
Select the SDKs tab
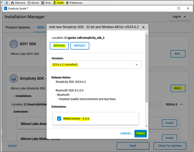pos(41,27)
